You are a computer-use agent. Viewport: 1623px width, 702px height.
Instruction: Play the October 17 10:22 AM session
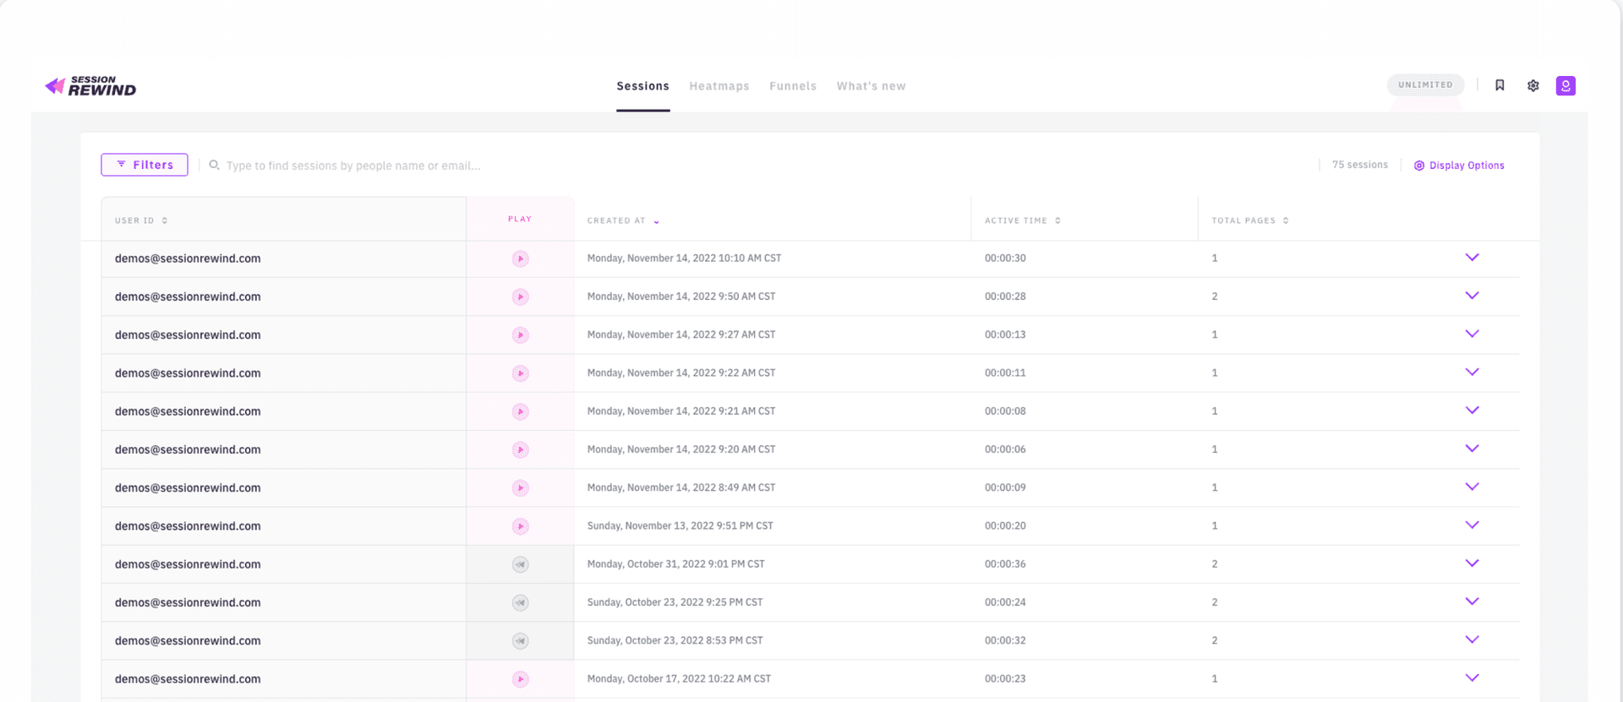coord(520,679)
